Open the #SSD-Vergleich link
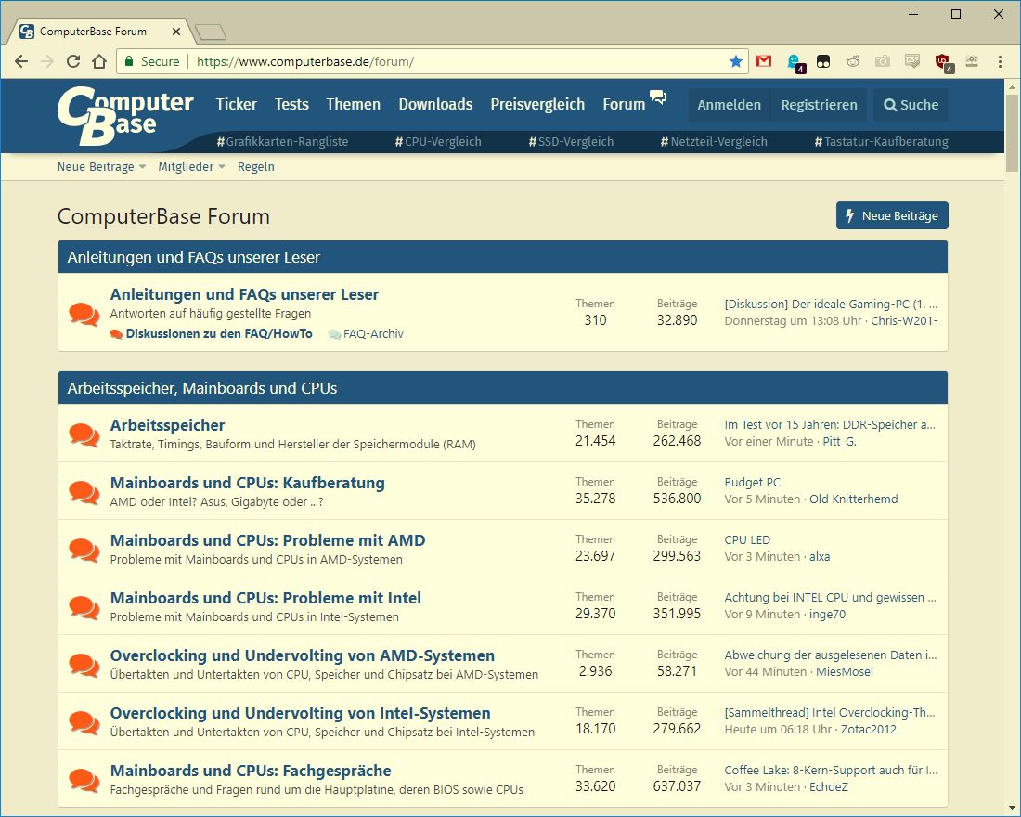The width and height of the screenshot is (1021, 817). tap(571, 141)
